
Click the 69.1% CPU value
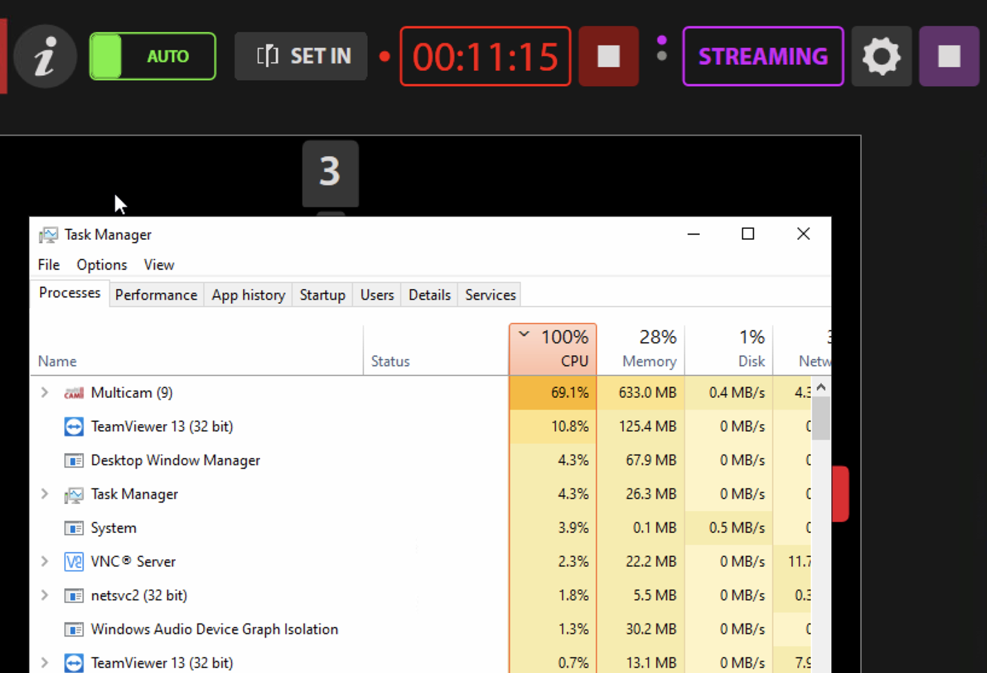pos(570,392)
